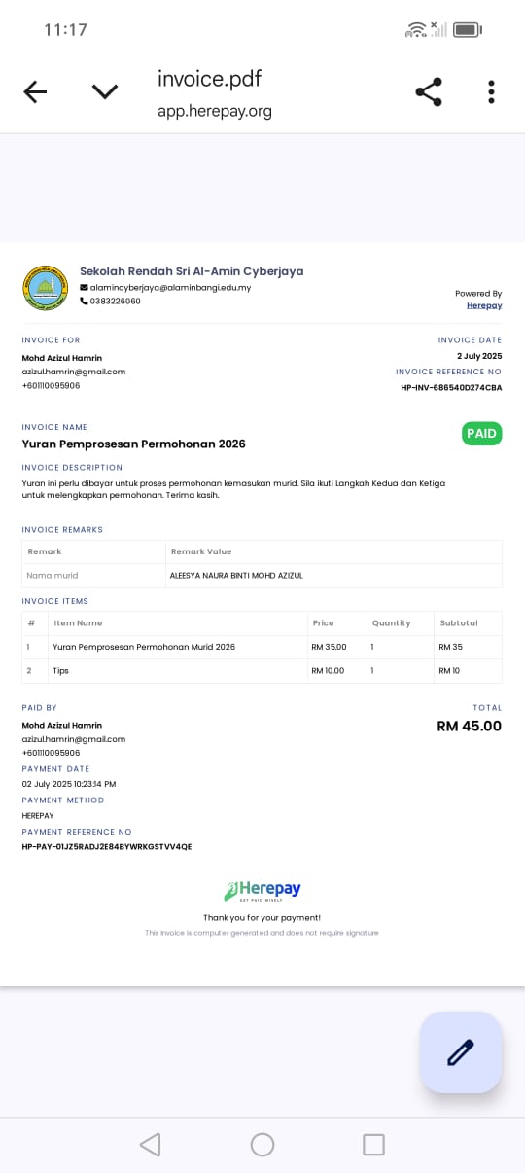525x1173 pixels.
Task: Tap the back arrow icon
Action: tap(35, 91)
